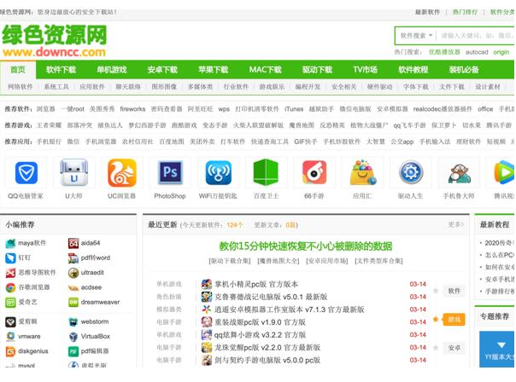The width and height of the screenshot is (516, 382).
Task: Open the 驱动下载 menu
Action: (317, 70)
